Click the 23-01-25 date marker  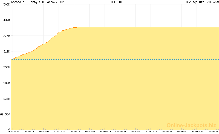(212, 132)
